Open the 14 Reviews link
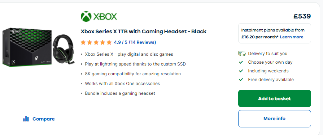This screenshot has height=135, width=323. pyautogui.click(x=143, y=42)
